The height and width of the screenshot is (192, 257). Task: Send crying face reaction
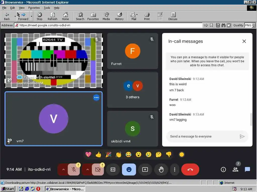(149, 154)
